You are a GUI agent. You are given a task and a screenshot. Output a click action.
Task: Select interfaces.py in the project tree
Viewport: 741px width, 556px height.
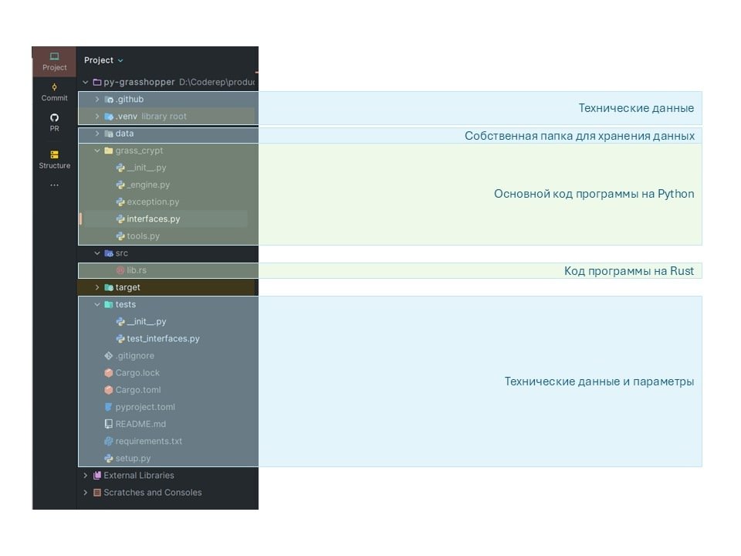(x=153, y=219)
